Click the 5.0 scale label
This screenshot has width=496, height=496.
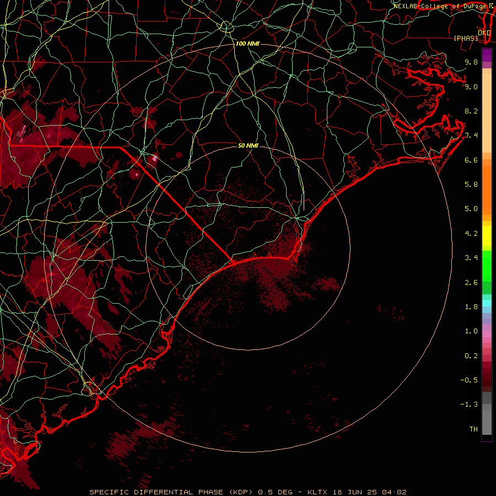click(471, 209)
